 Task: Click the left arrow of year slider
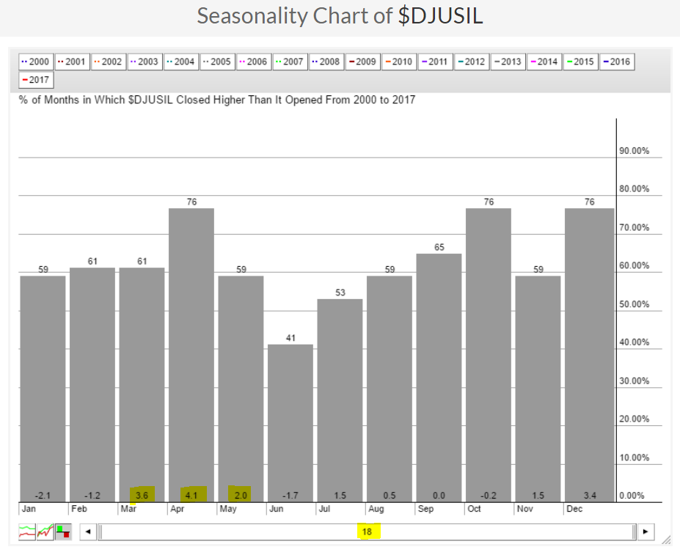[x=88, y=532]
